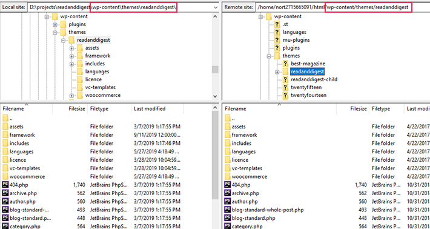430x229 pixels.
Task: Click PhpStorm file icon of local 404.php
Action: point(5,185)
